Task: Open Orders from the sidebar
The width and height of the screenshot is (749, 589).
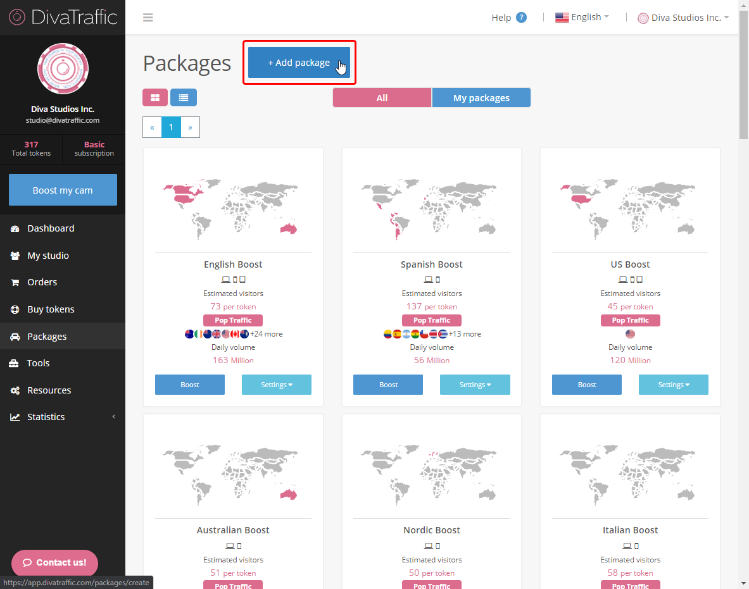Action: [x=63, y=283]
